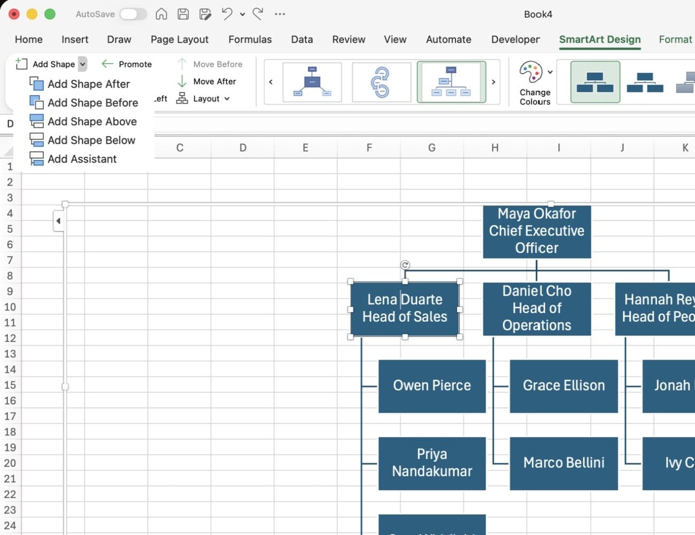695x535 pixels.
Task: Click Move After down arrow
Action: pos(206,81)
